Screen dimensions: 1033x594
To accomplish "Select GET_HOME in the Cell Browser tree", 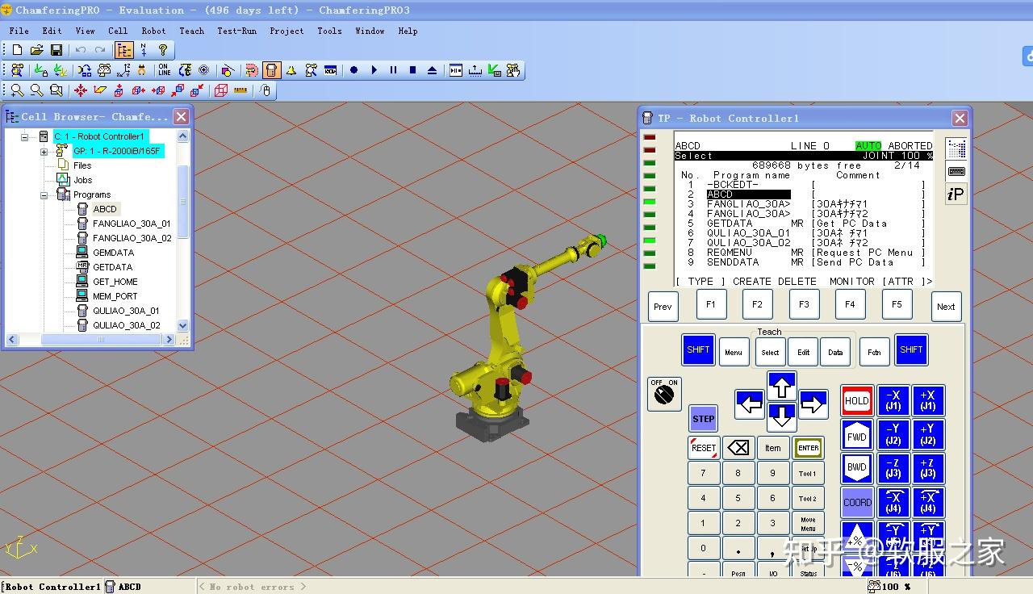I will (115, 282).
